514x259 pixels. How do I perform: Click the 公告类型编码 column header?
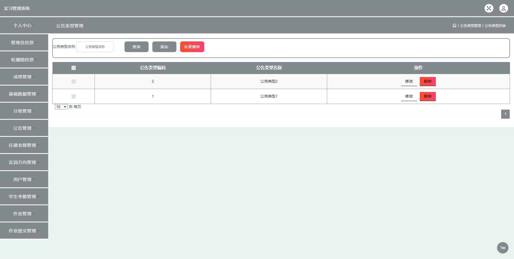[x=153, y=68]
